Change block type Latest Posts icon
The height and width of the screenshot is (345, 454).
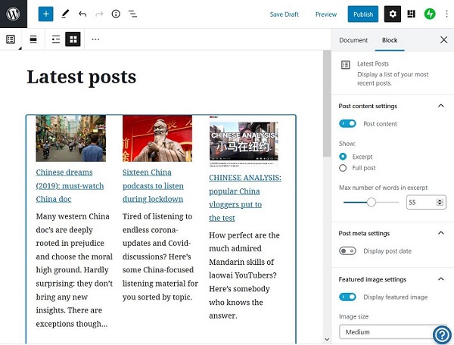coord(11,39)
